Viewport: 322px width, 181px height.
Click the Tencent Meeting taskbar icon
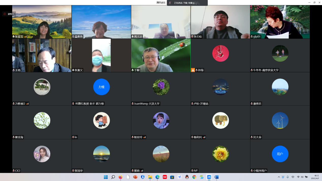pyautogui.click(x=209, y=177)
